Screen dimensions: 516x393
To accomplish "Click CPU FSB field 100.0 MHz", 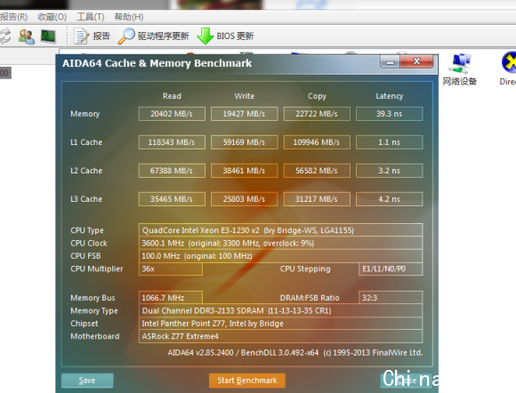I will (x=281, y=256).
